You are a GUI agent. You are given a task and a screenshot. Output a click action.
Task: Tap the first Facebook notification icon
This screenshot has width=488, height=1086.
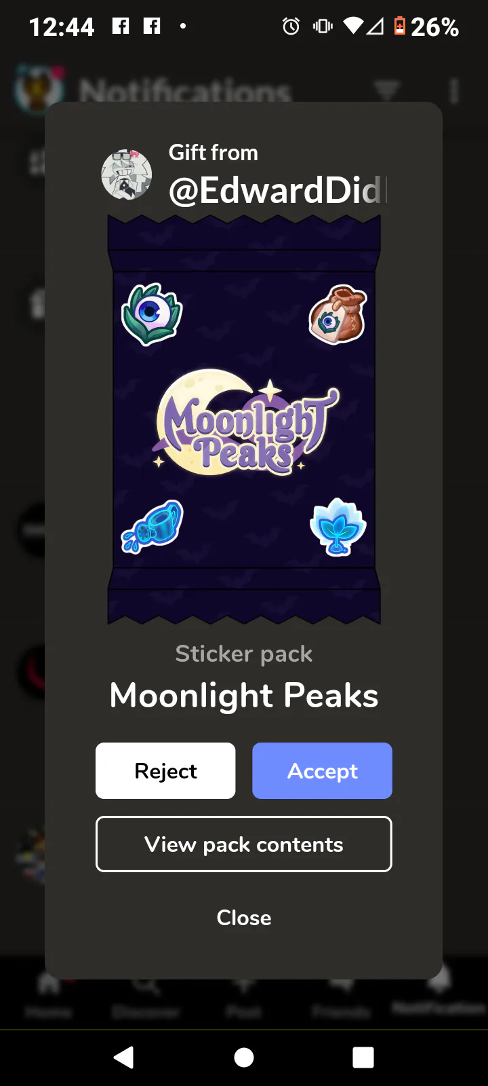[121, 26]
